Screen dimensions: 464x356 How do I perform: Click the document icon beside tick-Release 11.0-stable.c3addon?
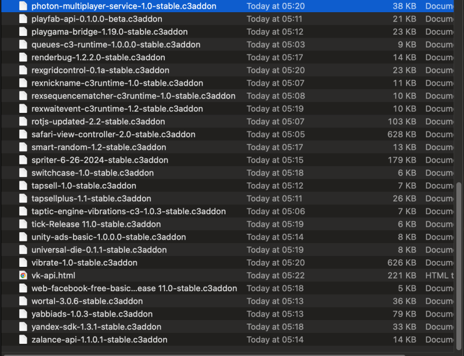(23, 224)
